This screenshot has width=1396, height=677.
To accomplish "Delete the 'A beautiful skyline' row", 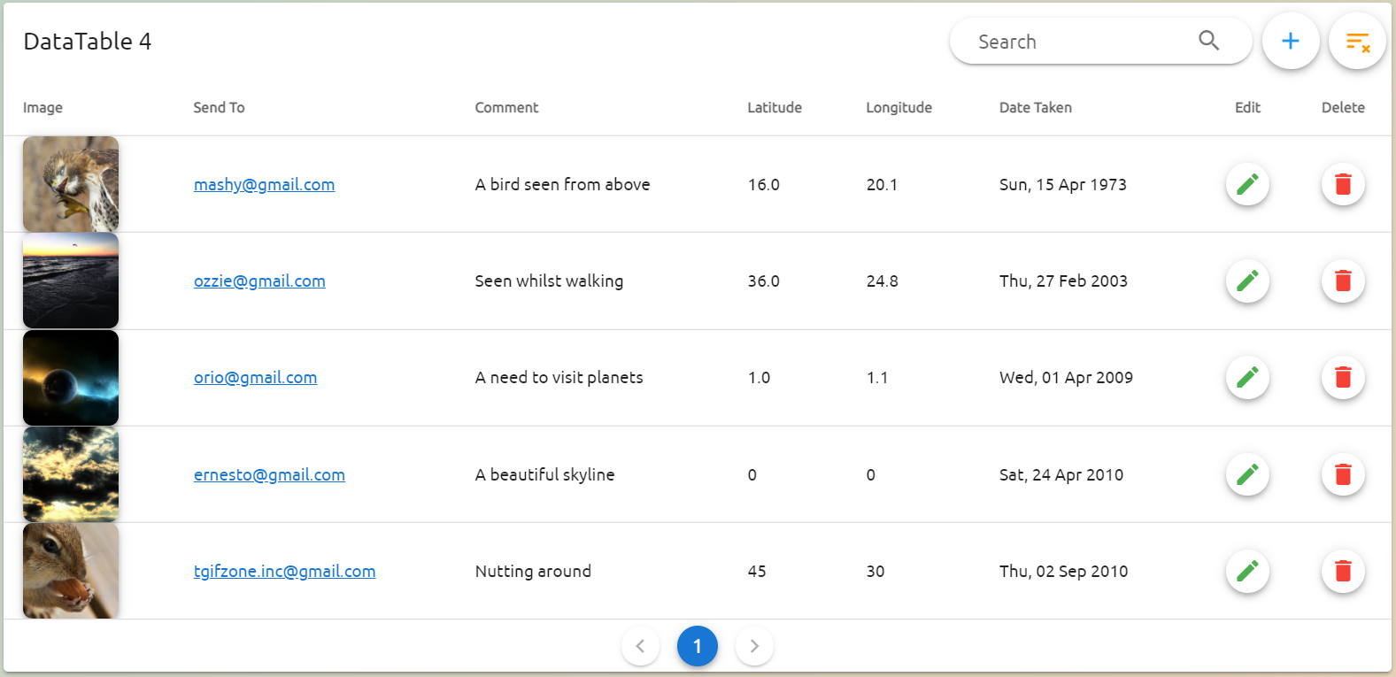I will point(1342,474).
